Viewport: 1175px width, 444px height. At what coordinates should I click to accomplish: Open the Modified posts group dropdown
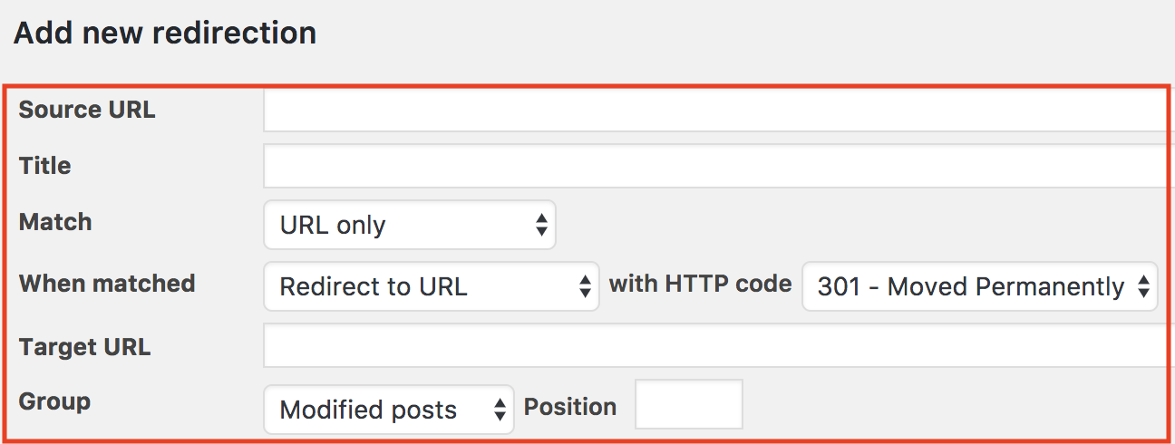(387, 410)
